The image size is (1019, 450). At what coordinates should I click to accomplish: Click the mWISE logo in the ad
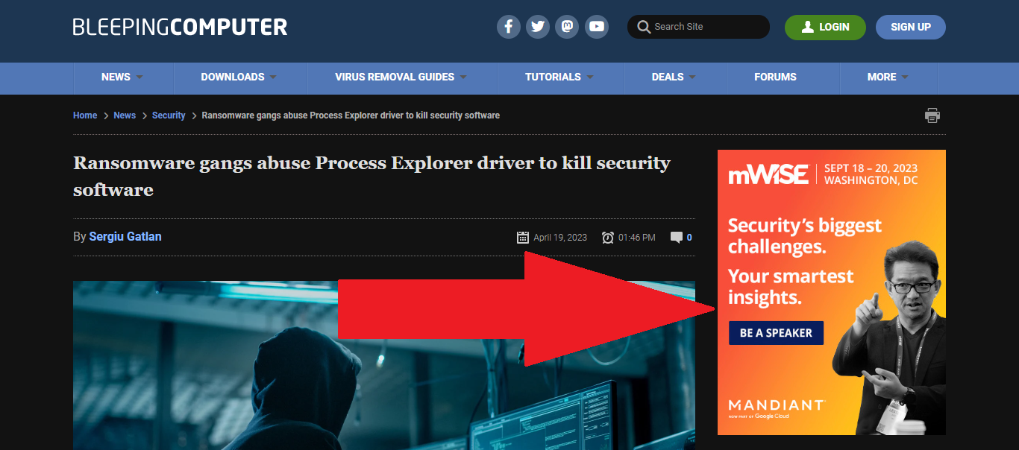pos(768,174)
